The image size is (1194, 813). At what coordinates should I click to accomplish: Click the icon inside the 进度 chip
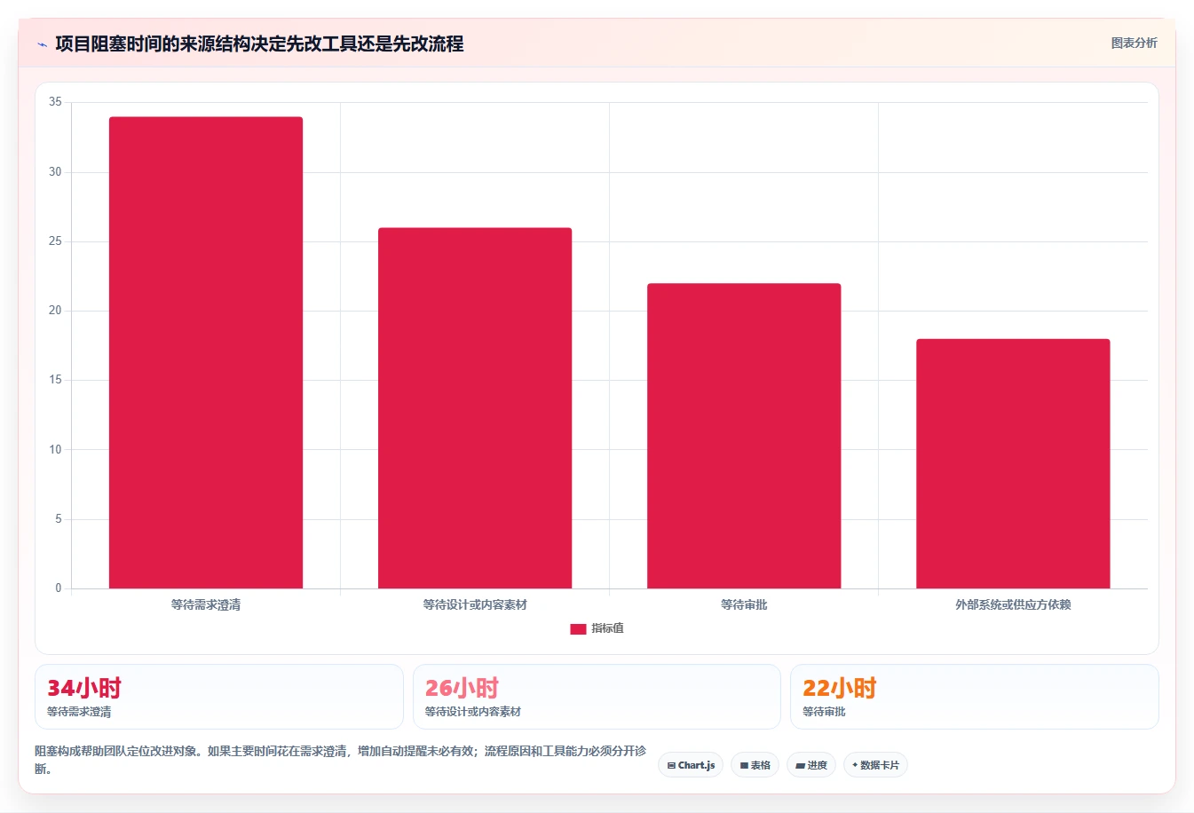tap(800, 765)
